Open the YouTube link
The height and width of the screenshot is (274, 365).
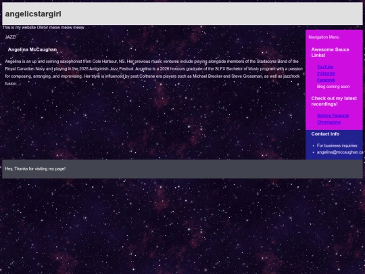pos(325,67)
